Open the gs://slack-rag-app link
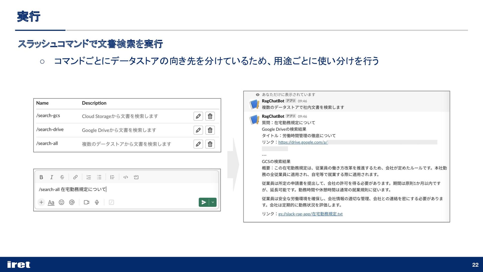483x272 pixels. pyautogui.click(x=310, y=214)
